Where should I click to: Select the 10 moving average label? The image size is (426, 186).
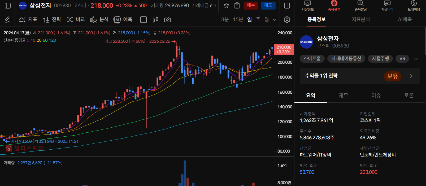[33, 40]
